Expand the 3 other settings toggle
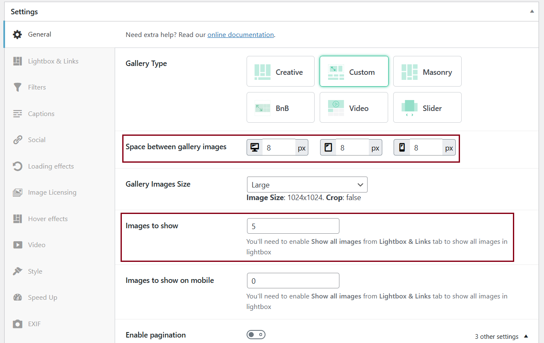This screenshot has width=544, height=343. 502,336
